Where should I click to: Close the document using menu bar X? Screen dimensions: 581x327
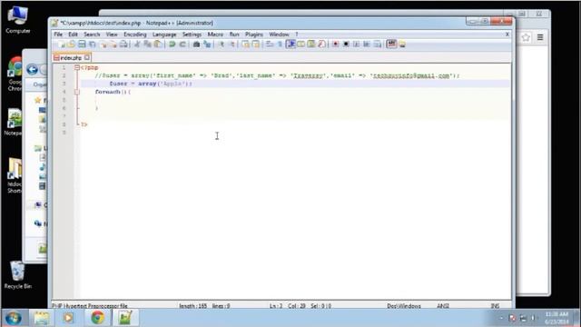(x=507, y=35)
